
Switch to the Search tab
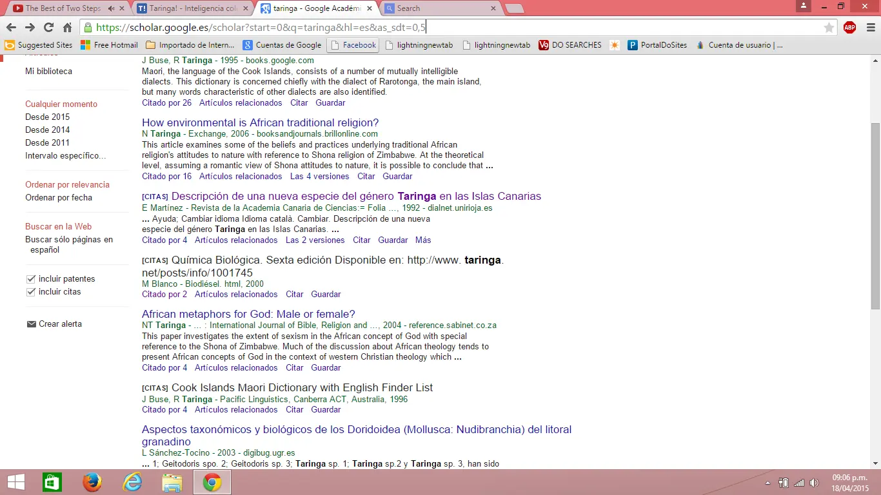point(439,8)
